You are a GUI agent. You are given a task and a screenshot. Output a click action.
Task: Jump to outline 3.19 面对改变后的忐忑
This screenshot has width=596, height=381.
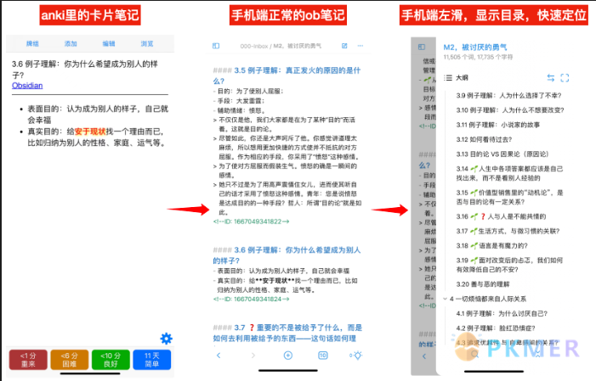click(509, 265)
